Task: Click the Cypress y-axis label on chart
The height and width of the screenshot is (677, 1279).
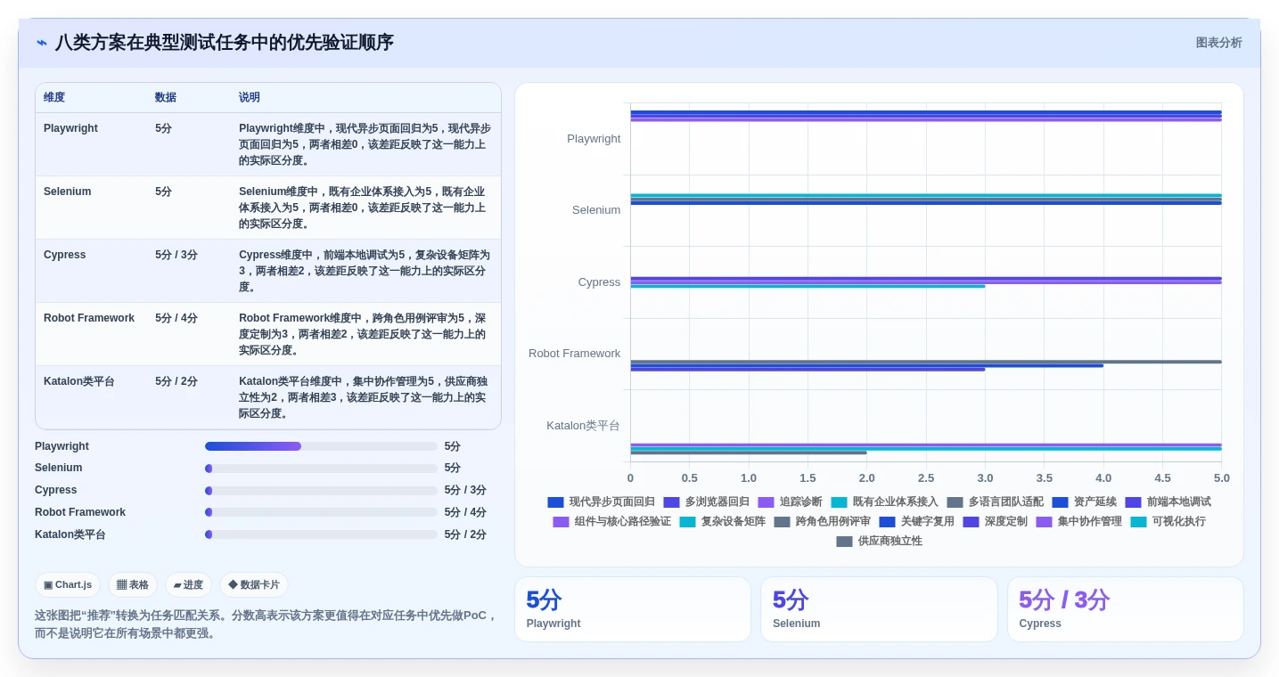Action: click(599, 282)
